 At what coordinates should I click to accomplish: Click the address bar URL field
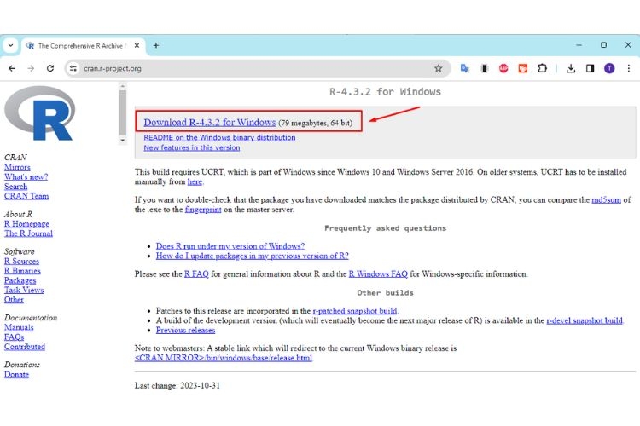[x=256, y=68]
